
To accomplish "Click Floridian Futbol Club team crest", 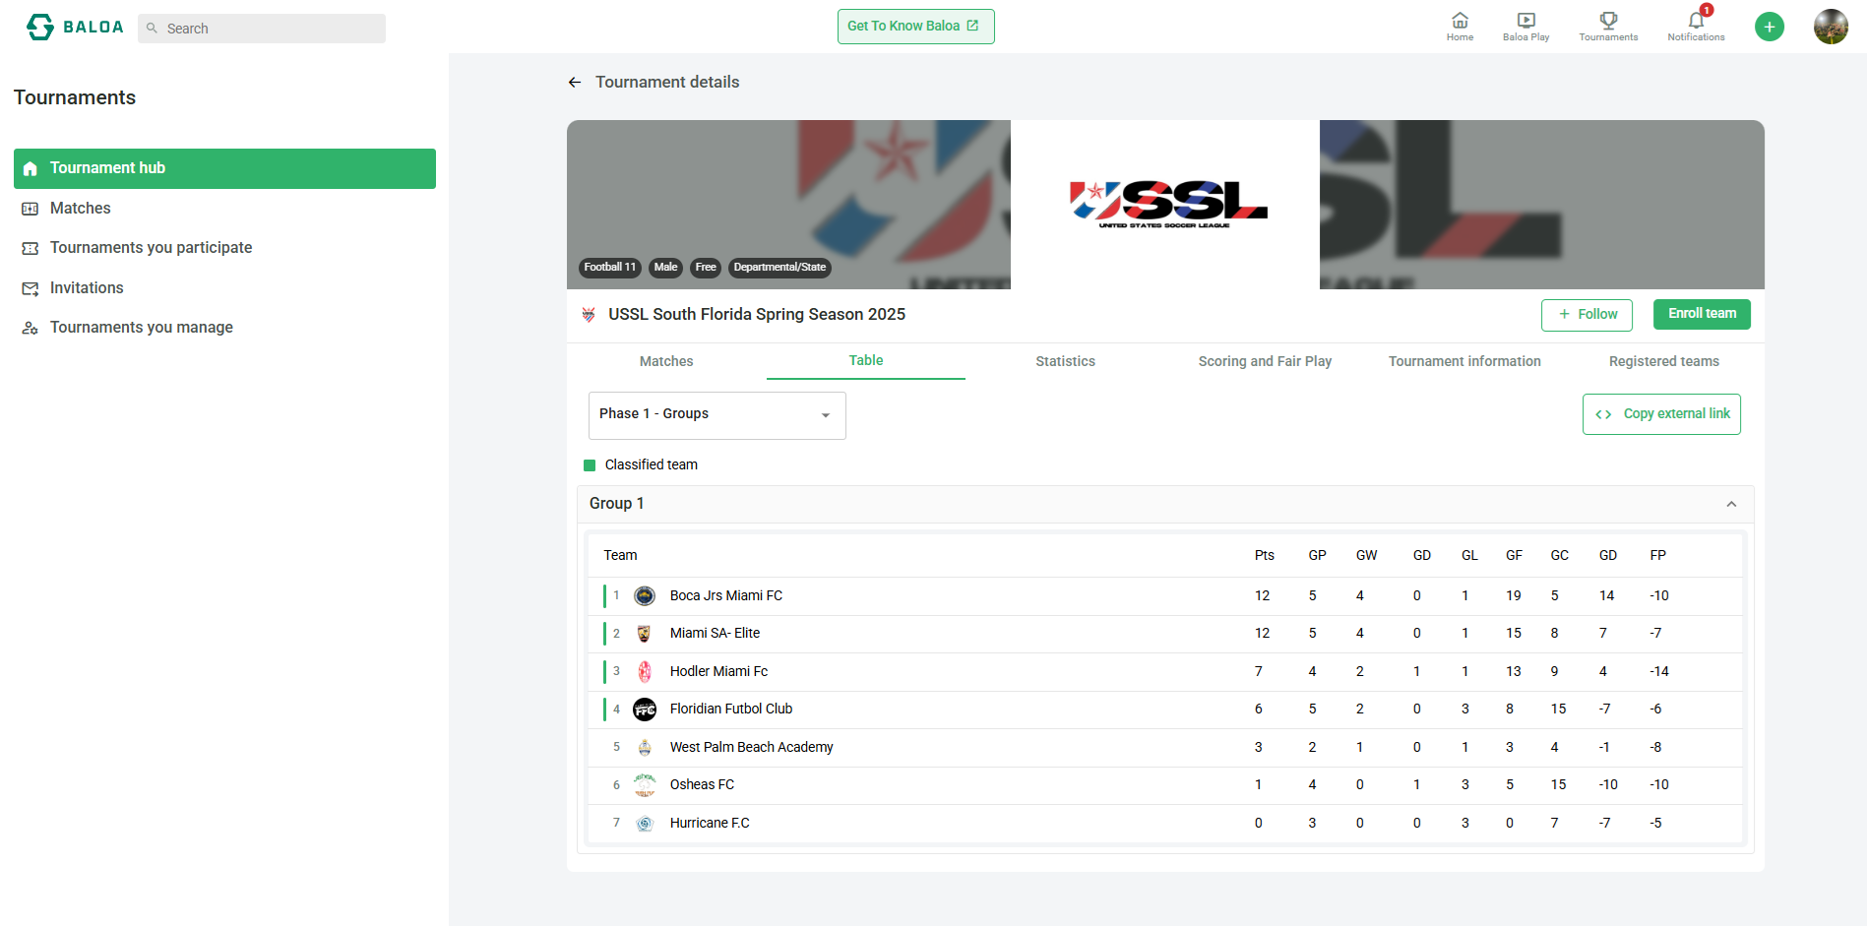I will (x=645, y=710).
